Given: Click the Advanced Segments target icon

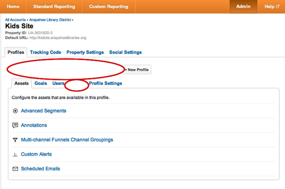Looking at the screenshot, I should (x=15, y=111).
